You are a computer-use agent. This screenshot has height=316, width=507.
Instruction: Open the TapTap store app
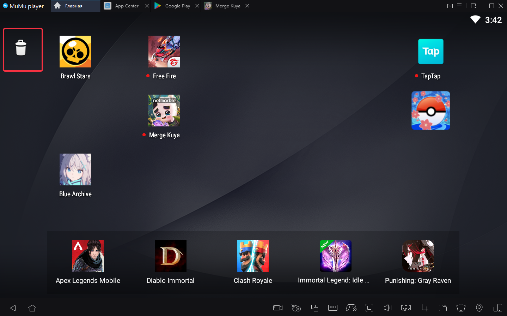(x=431, y=52)
